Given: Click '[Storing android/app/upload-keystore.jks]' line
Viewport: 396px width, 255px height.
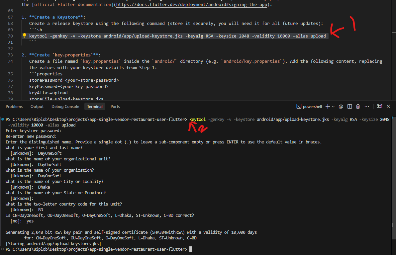Looking at the screenshot, I should point(53,244).
